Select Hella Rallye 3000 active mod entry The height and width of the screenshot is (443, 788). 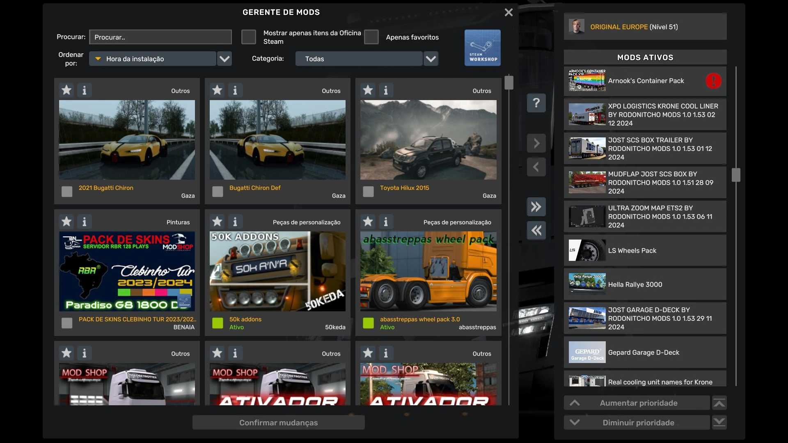(644, 284)
